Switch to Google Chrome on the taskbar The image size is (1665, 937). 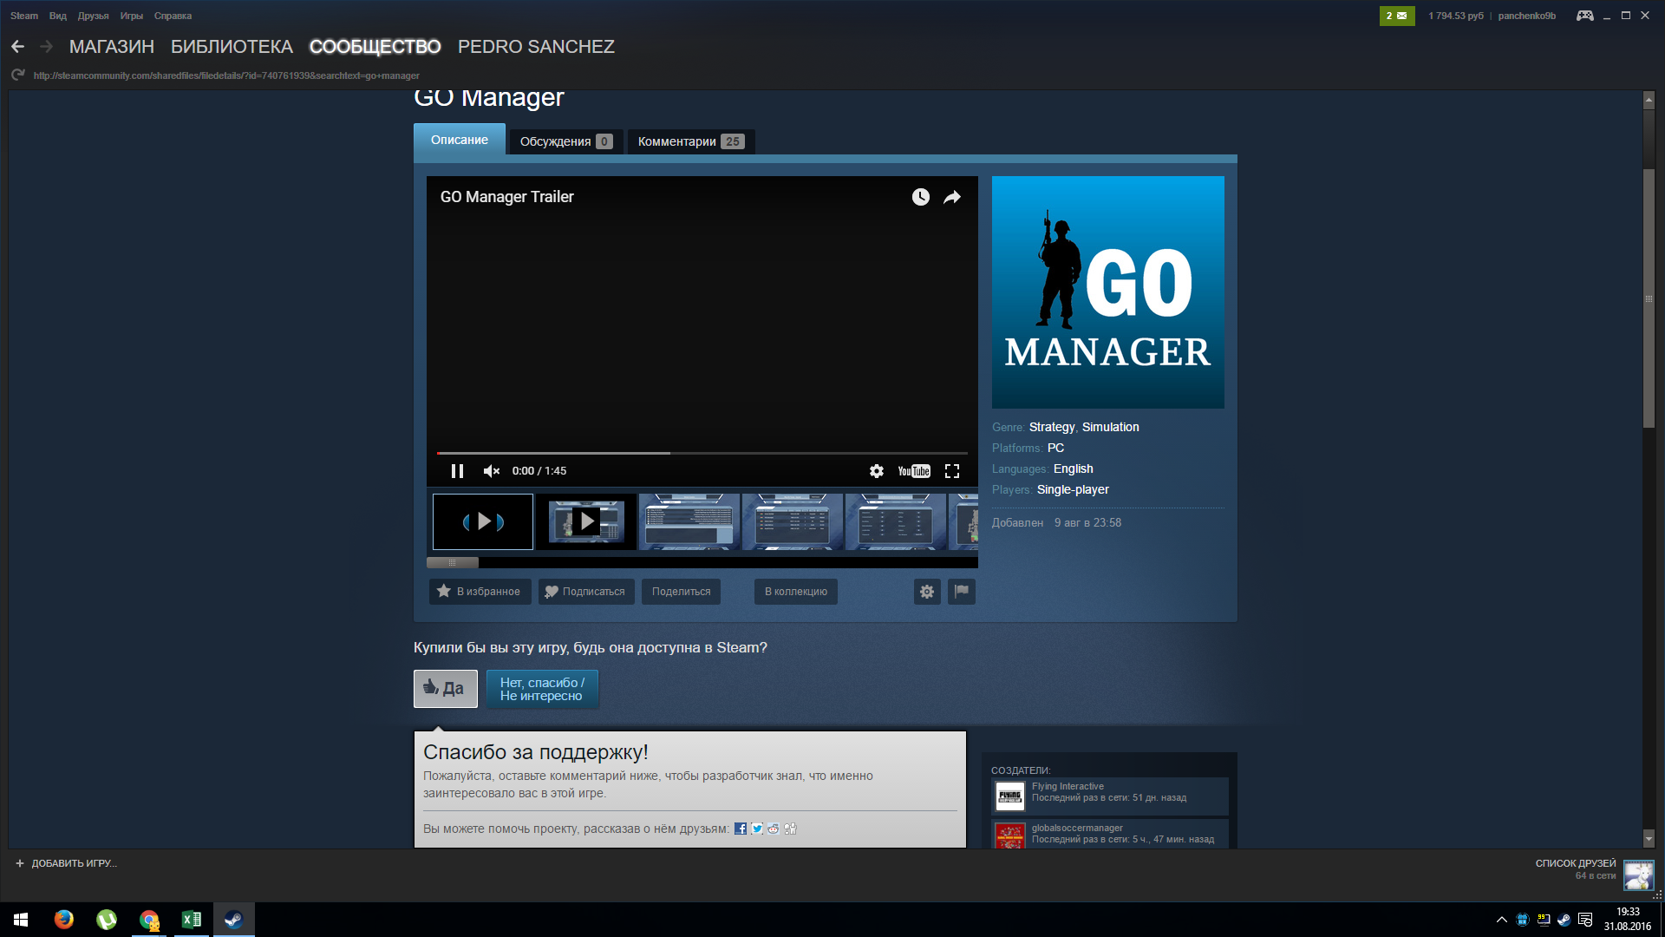(149, 920)
